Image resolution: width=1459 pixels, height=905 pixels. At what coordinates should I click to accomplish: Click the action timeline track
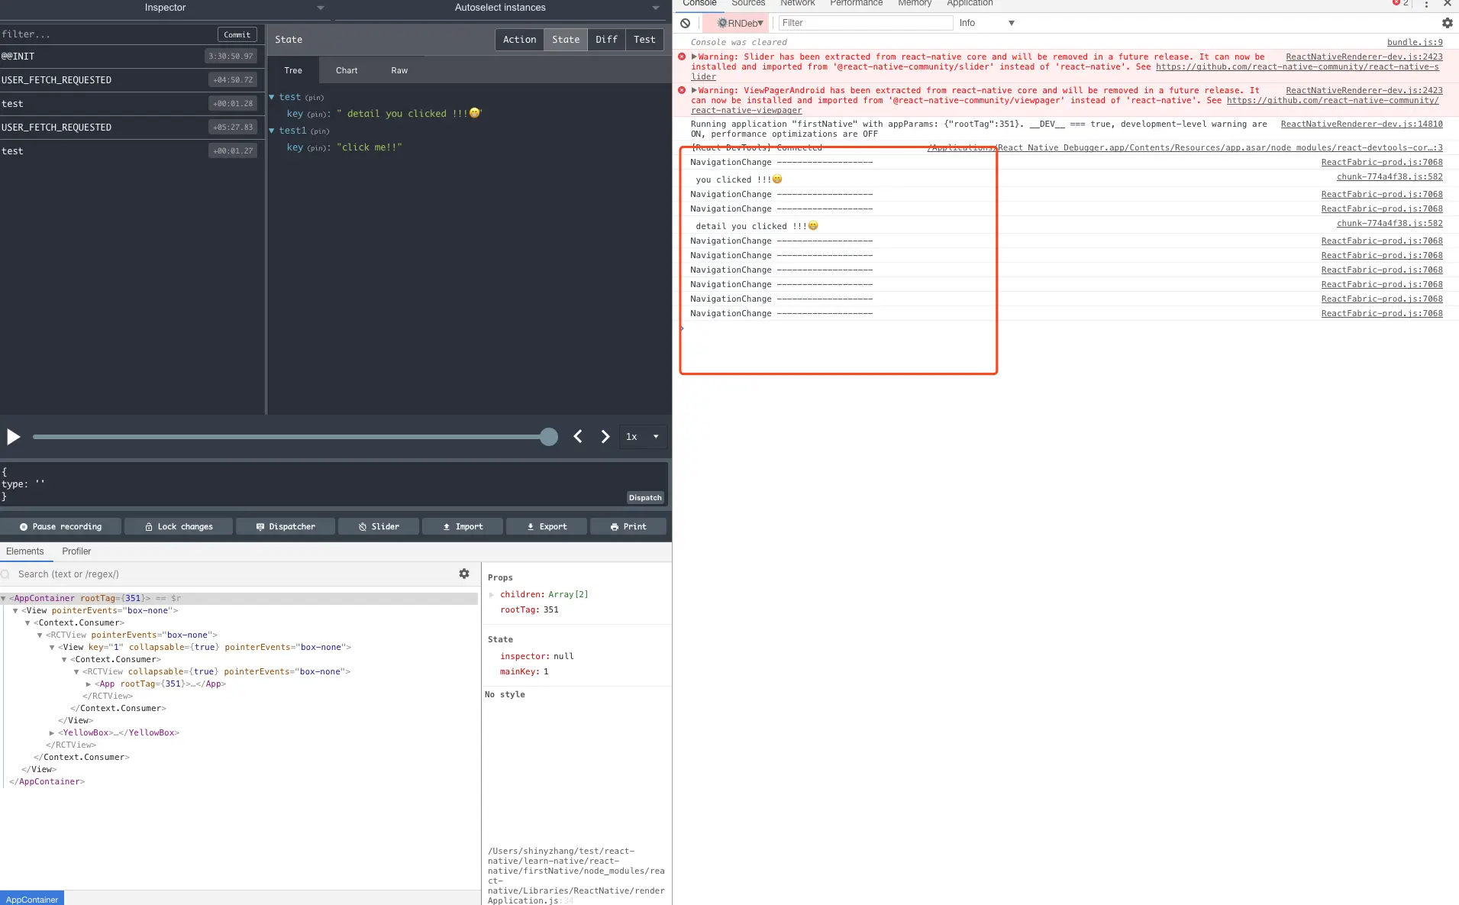(290, 437)
